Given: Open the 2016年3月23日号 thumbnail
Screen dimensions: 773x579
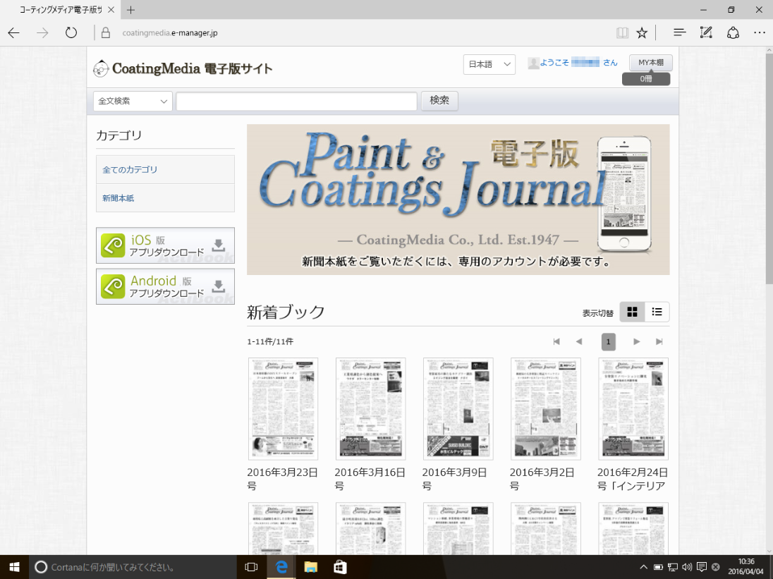Looking at the screenshot, I should tap(283, 409).
